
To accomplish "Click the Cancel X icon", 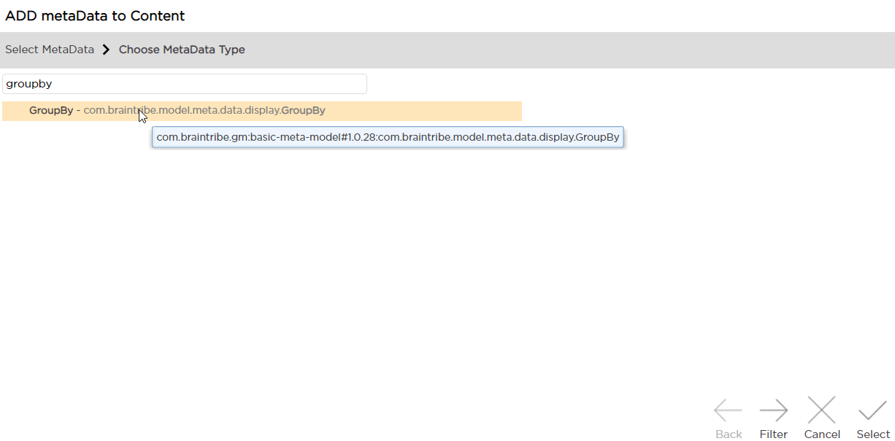I will 822,411.
